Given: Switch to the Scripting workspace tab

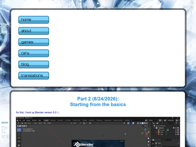Looking at the screenshot, I should [x=127, y=121].
